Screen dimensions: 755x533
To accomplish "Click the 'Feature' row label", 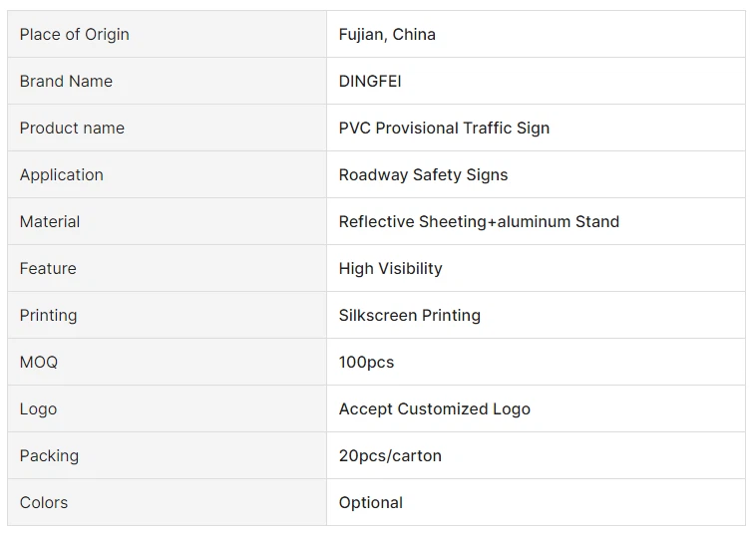I will [48, 269].
